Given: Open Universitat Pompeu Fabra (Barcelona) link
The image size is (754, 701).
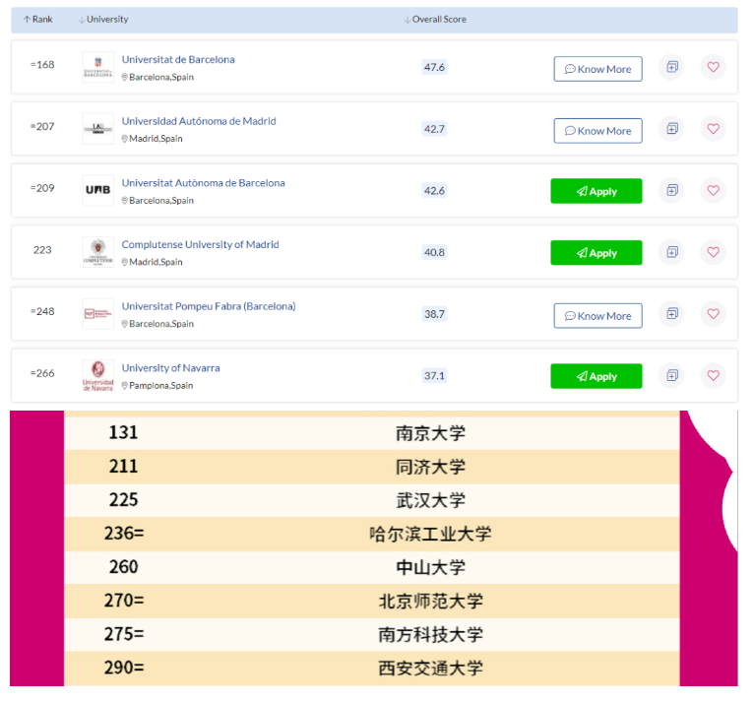Looking at the screenshot, I should tap(209, 306).
